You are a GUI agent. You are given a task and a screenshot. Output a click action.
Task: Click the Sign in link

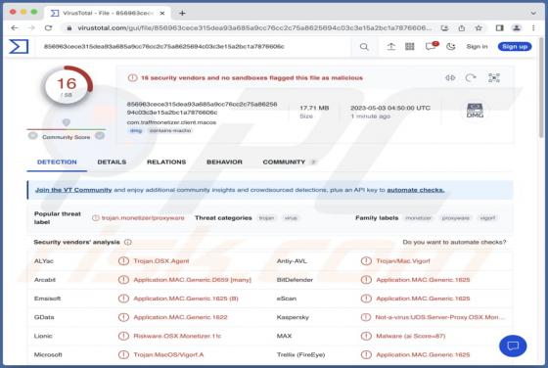(x=477, y=46)
